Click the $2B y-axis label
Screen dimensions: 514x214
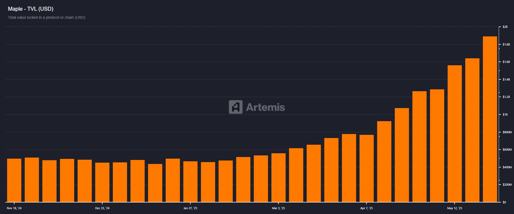click(505, 27)
